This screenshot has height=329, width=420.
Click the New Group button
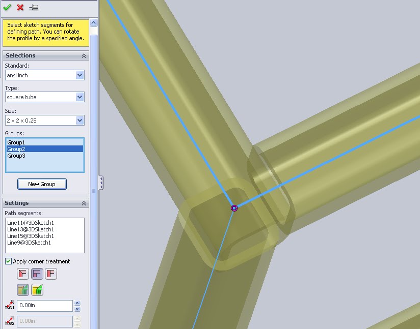coord(42,184)
